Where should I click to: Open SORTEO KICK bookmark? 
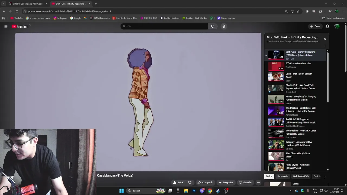coord(149,18)
